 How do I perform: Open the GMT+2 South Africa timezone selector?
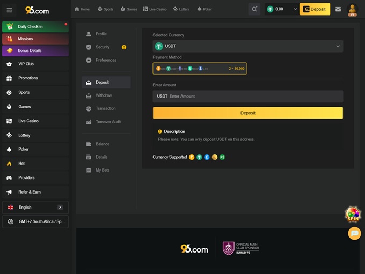tap(35, 221)
